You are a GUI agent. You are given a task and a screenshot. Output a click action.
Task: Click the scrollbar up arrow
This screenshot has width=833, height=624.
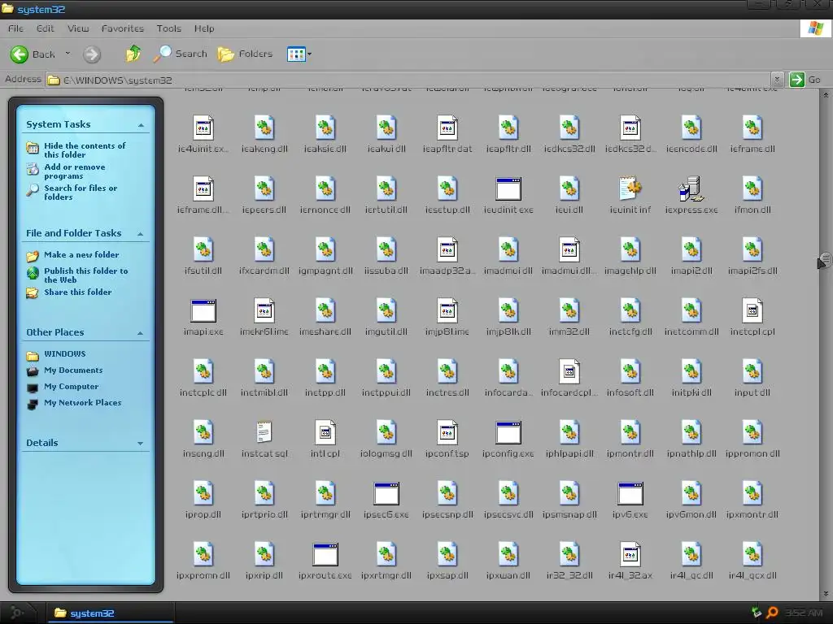point(826,95)
